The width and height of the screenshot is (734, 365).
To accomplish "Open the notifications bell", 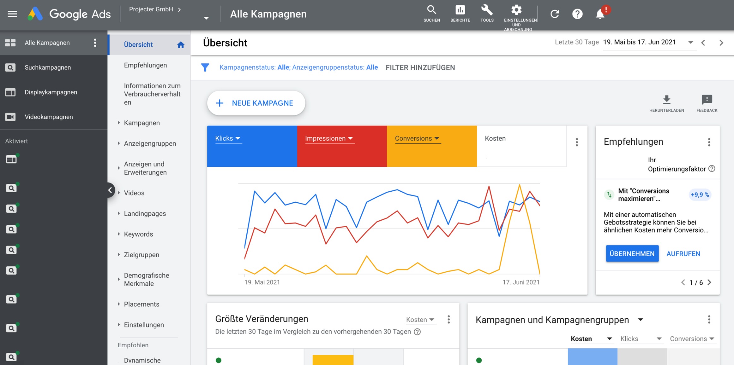I will 600,14.
